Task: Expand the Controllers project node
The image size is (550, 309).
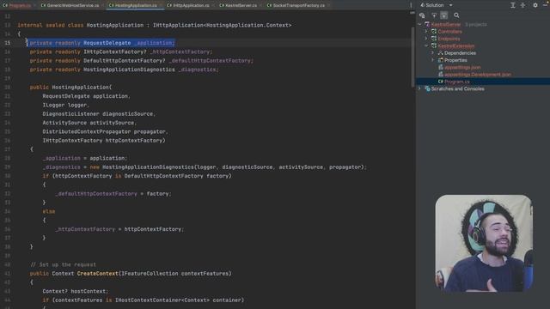Action: coord(426,32)
